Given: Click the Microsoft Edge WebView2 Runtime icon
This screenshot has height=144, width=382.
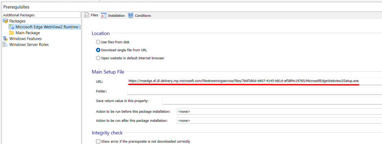Looking at the screenshot, I should coord(12,27).
